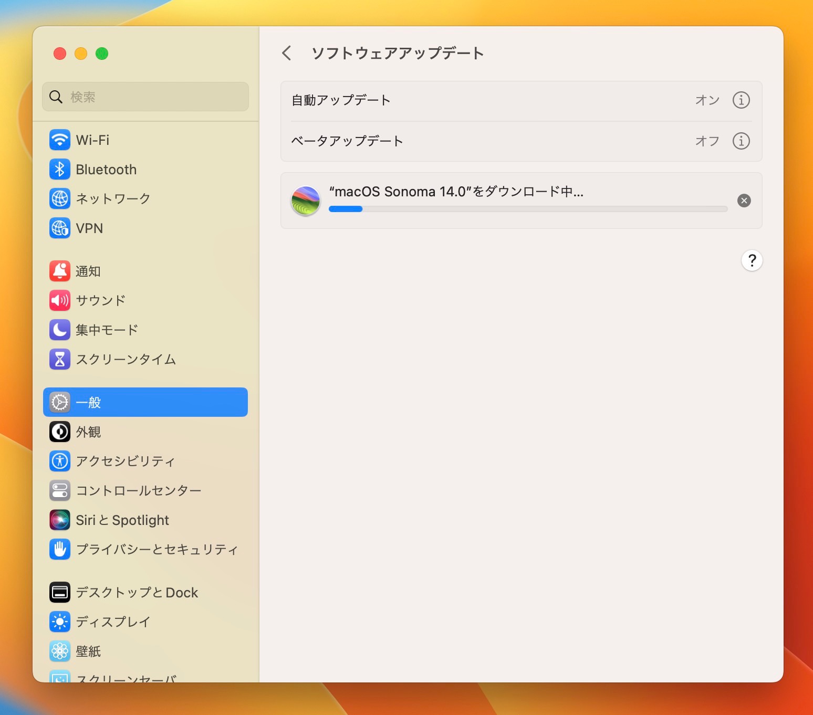813x715 pixels.
Task: Open the アクセシビリティ icon
Action: pyautogui.click(x=60, y=461)
